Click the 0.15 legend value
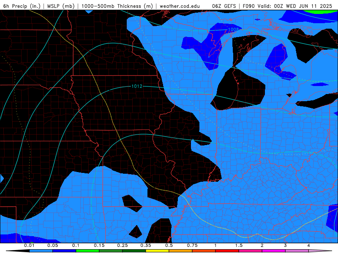This screenshot has width=338, height=253. pyautogui.click(x=99, y=245)
